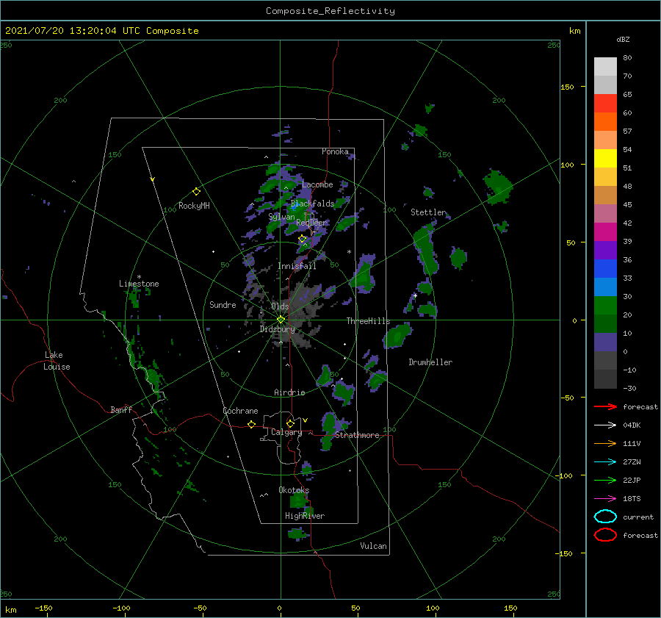Click the Limestone label
Image resolution: width=661 pixels, height=618 pixels.
139,284
